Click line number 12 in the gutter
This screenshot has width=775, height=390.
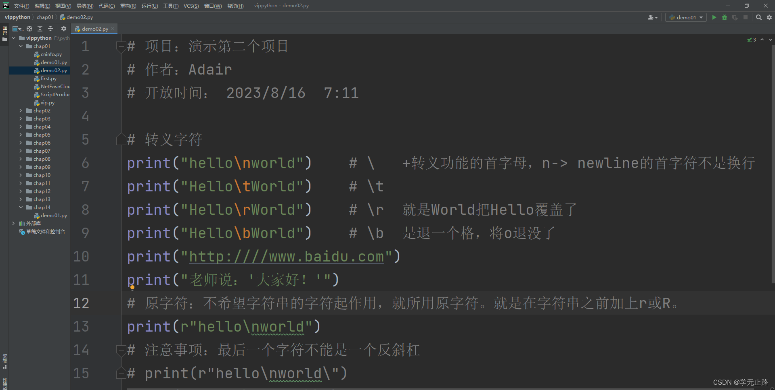point(81,303)
